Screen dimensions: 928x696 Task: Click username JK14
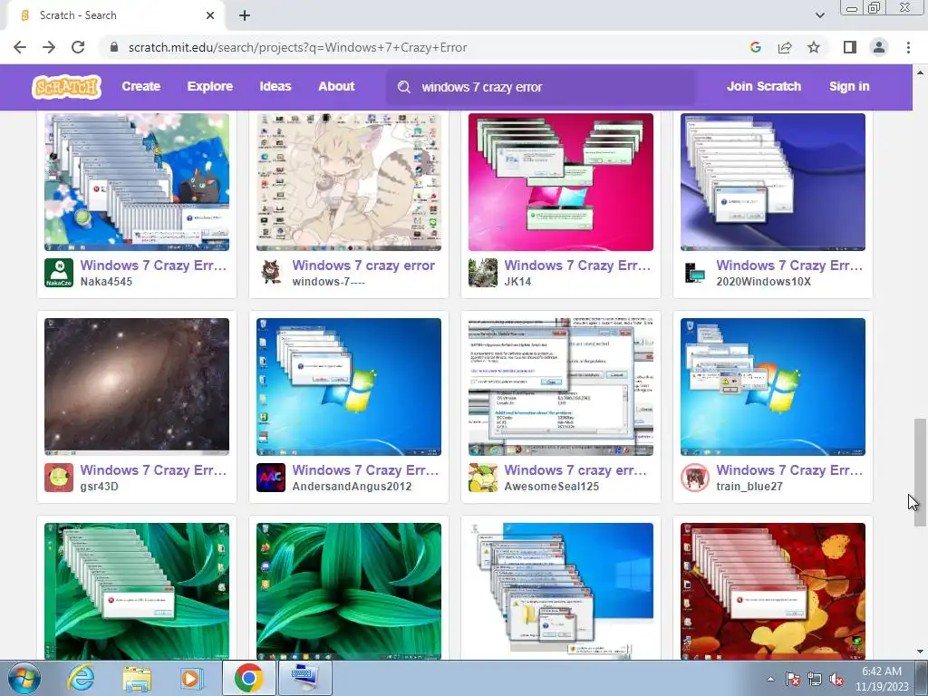coord(517,282)
